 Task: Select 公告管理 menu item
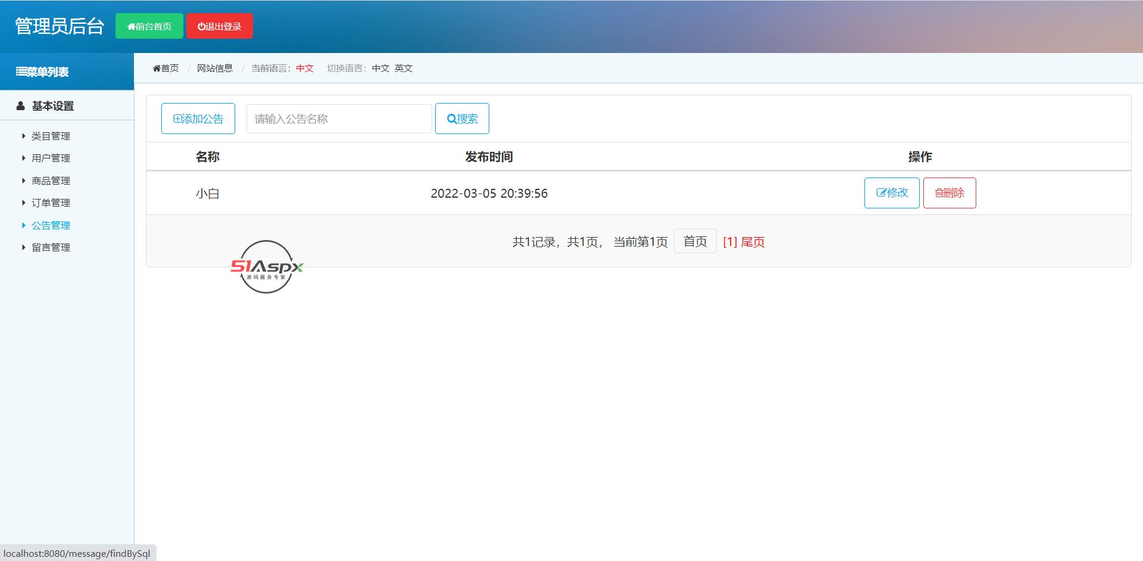(x=51, y=225)
